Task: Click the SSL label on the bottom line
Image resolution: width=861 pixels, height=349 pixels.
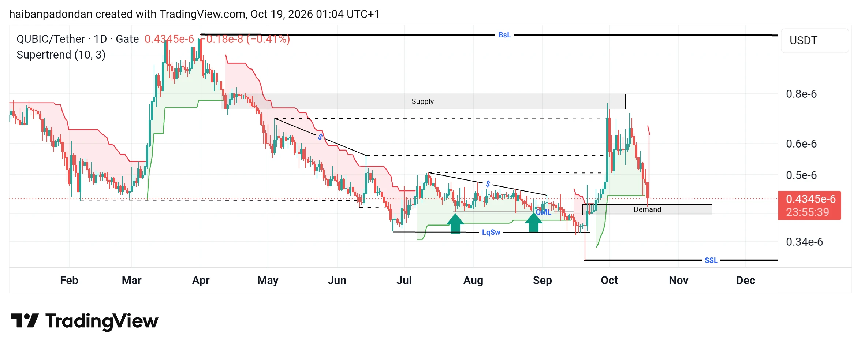Action: [x=711, y=260]
